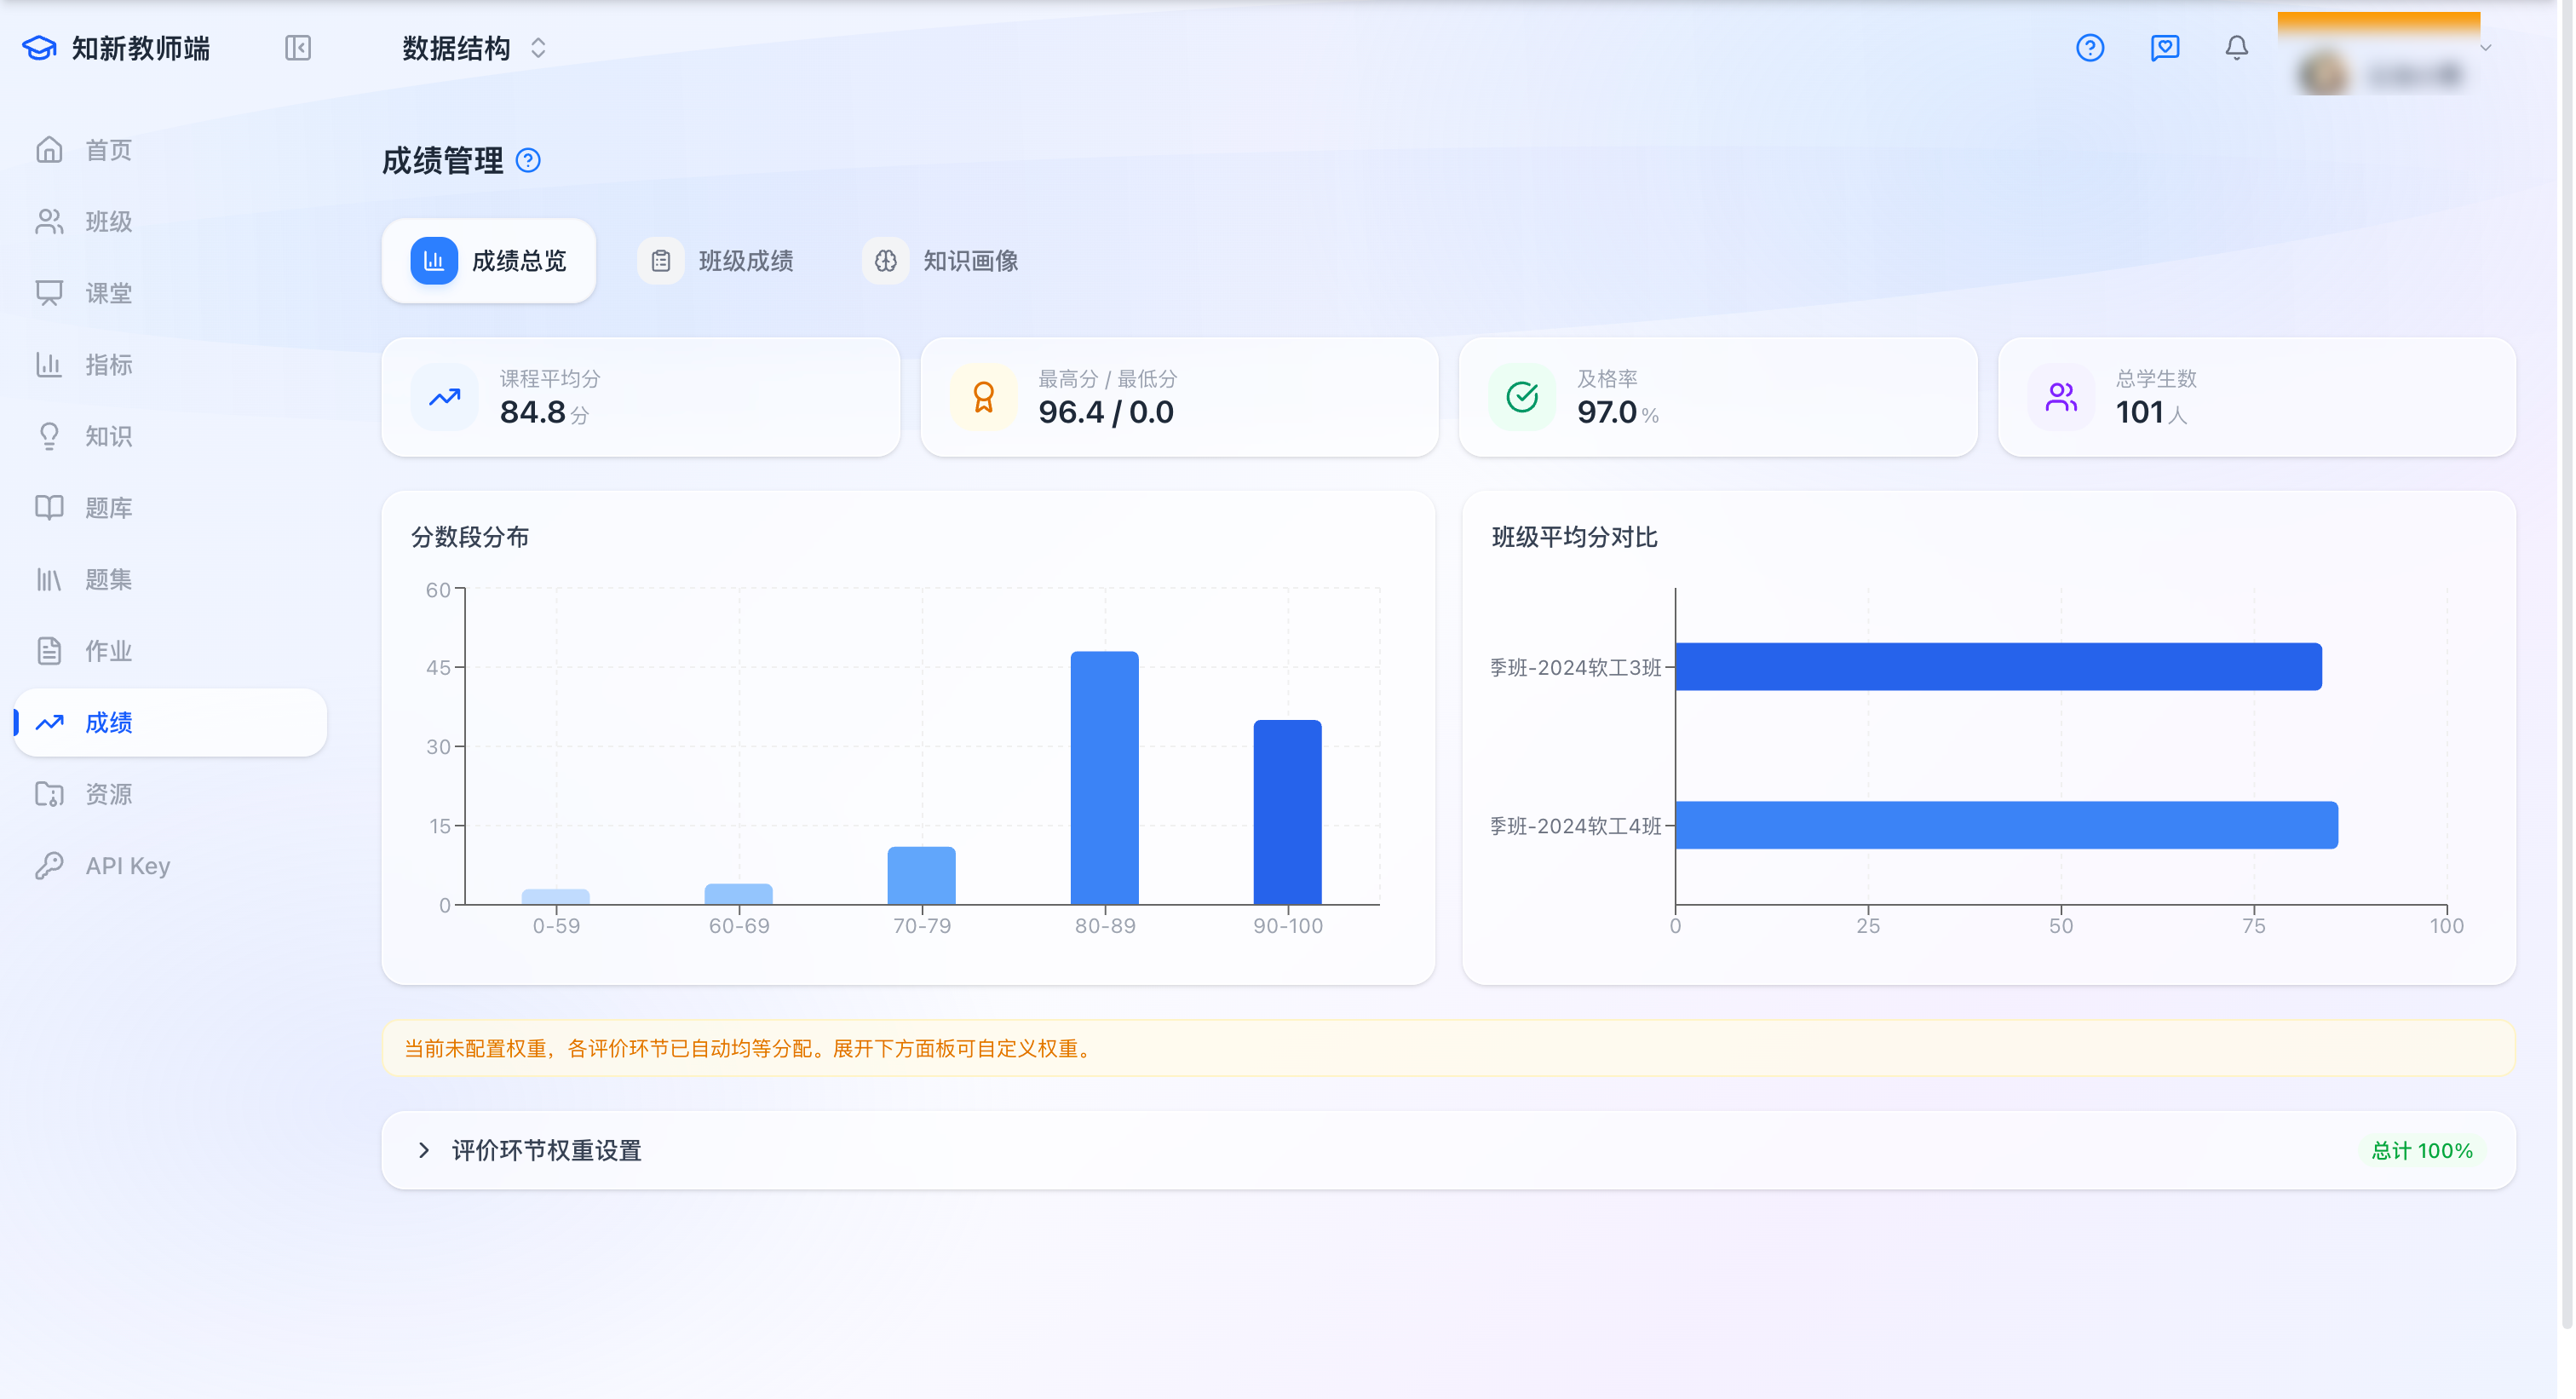Open 指标 in sidebar
The height and width of the screenshot is (1399, 2576).
tap(171, 365)
